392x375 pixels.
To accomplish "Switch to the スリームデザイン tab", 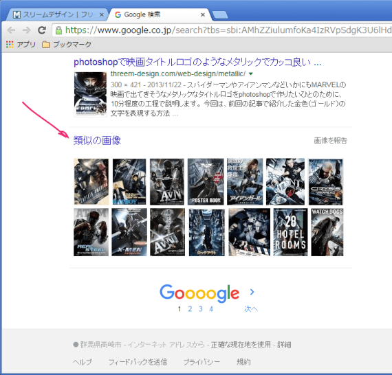I will click(58, 14).
